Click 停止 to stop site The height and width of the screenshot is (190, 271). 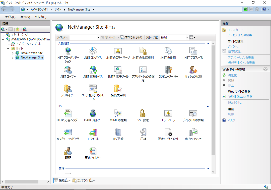[231, 85]
